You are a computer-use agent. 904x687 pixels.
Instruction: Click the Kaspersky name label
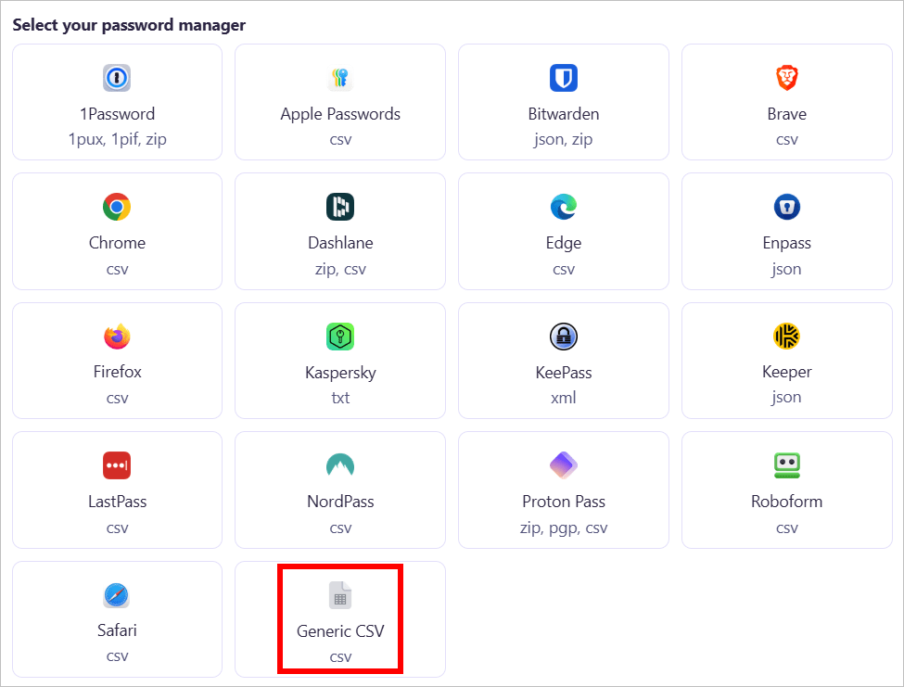coord(340,373)
